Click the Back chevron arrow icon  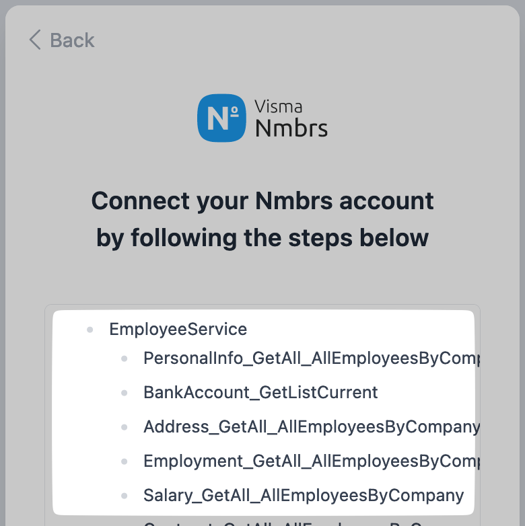point(35,40)
